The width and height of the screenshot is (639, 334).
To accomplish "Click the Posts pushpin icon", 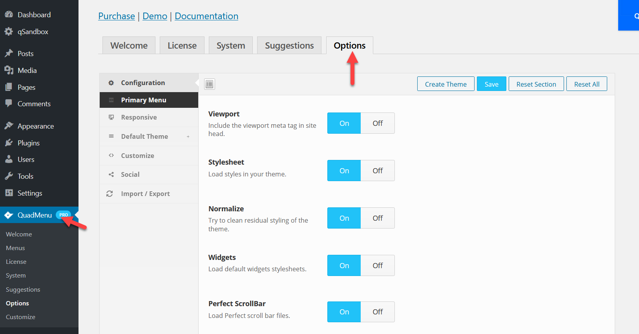I will coord(9,53).
